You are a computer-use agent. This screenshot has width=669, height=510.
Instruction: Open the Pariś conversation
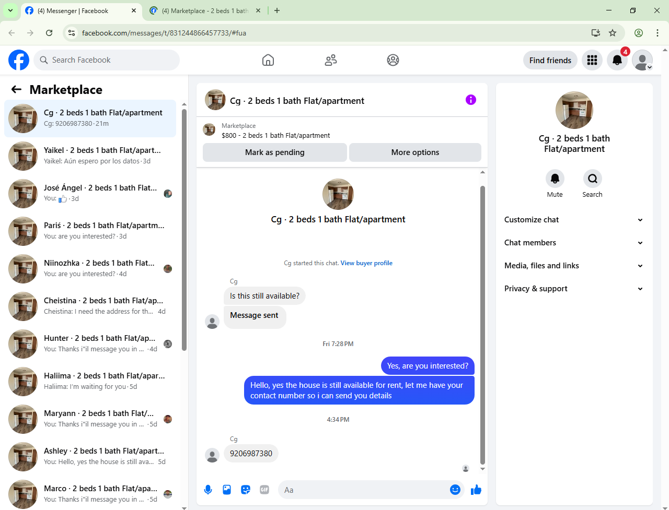coord(90,231)
